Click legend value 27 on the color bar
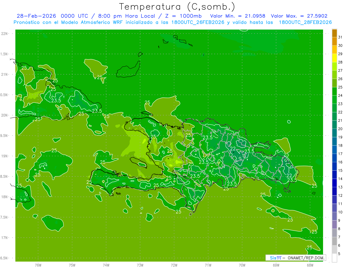This screenshot has width=348, height=269. (x=340, y=71)
